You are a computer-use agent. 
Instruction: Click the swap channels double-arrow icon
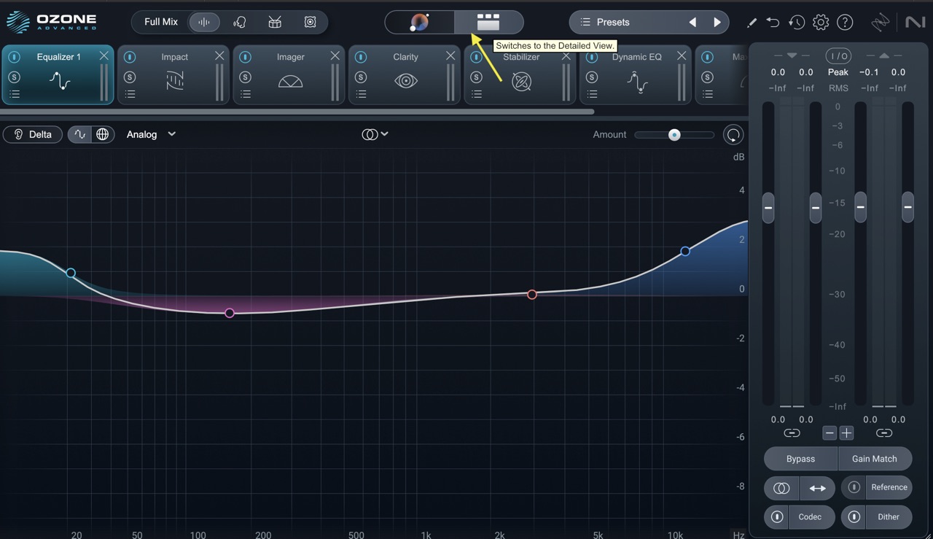pos(817,488)
